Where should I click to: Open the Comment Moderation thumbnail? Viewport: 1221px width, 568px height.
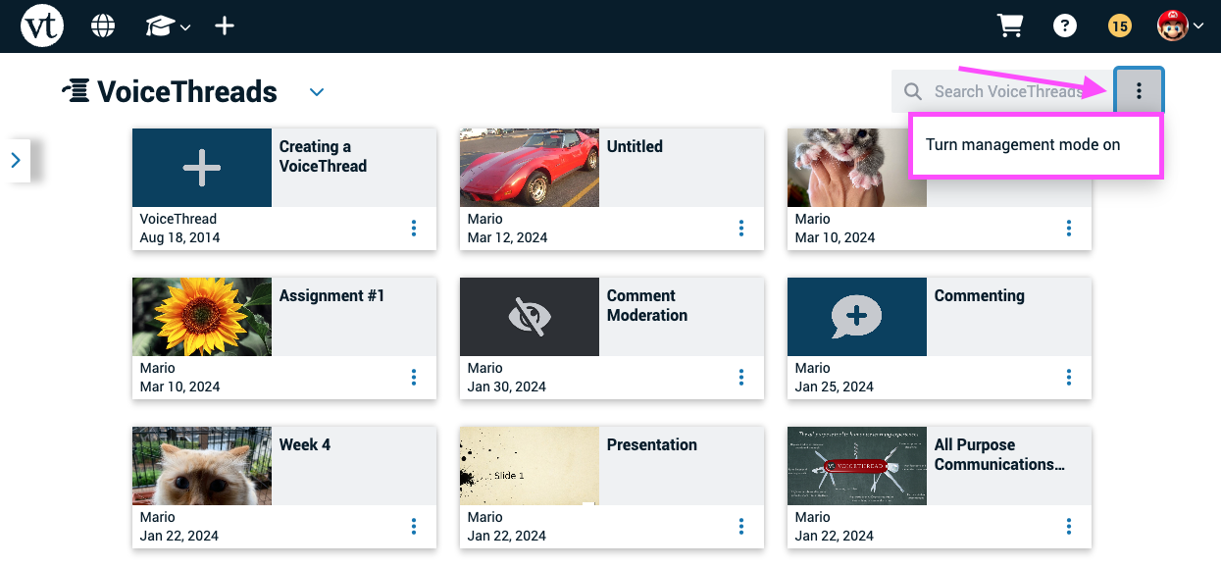(x=530, y=317)
